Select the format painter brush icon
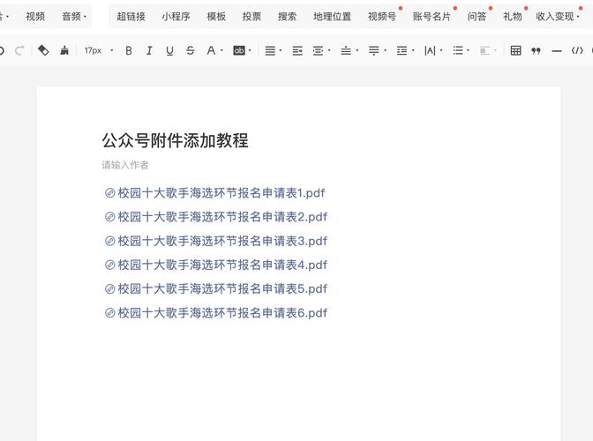 coord(64,50)
